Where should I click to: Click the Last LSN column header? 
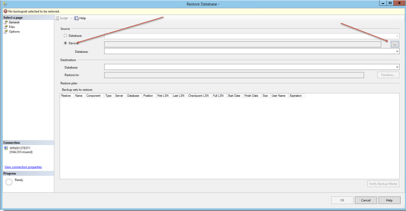coord(179,96)
